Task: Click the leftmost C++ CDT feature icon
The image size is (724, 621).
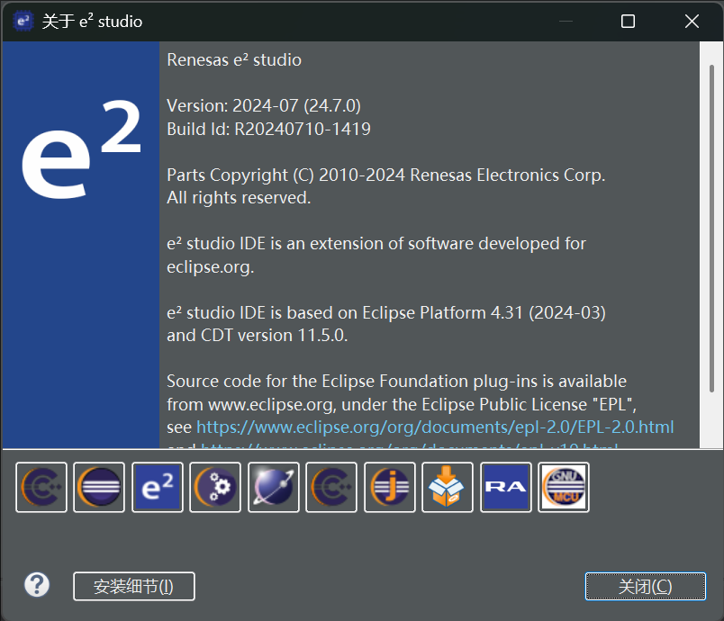Action: click(41, 487)
